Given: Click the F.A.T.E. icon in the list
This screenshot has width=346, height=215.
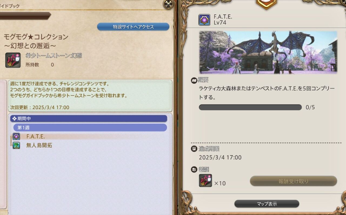Looking at the screenshot, I should 16,136.
